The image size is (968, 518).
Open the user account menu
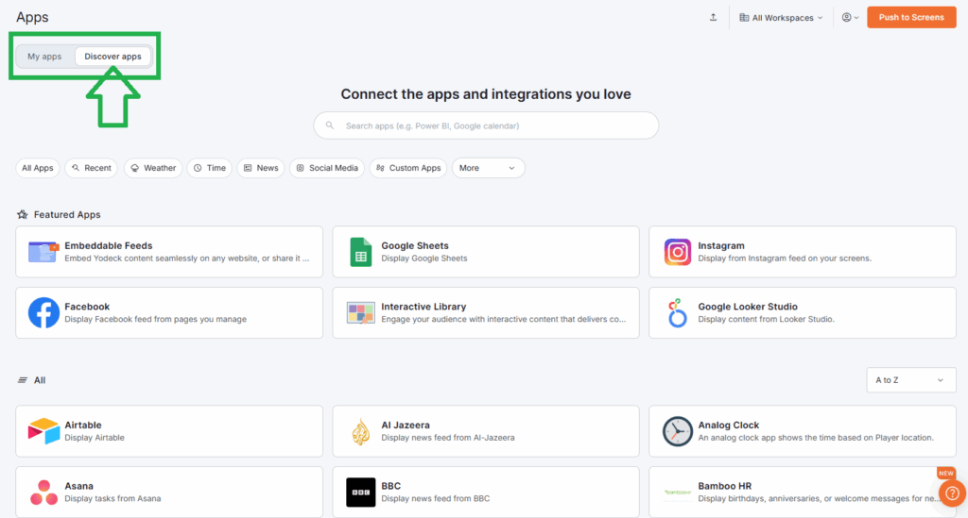(x=850, y=18)
